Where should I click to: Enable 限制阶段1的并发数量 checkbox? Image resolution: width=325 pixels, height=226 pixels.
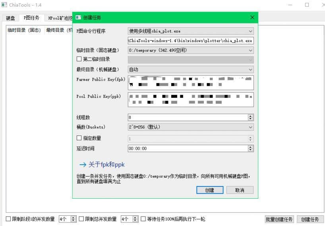tap(8, 219)
